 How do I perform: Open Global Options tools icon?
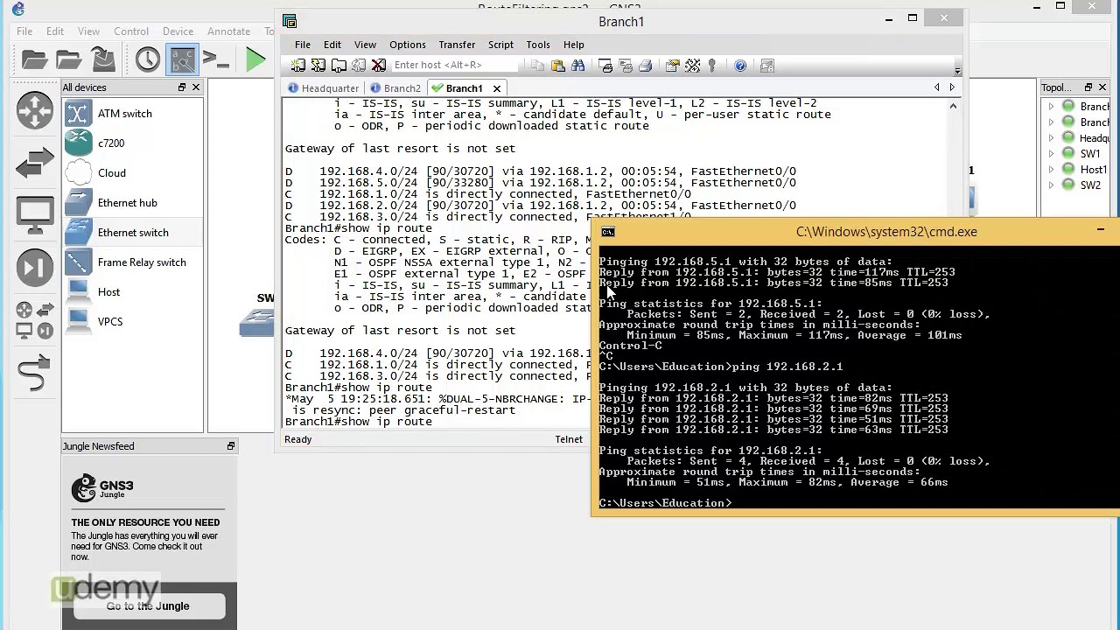coord(692,66)
